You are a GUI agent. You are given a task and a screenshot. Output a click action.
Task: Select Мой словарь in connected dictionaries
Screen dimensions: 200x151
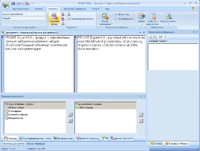105,108
